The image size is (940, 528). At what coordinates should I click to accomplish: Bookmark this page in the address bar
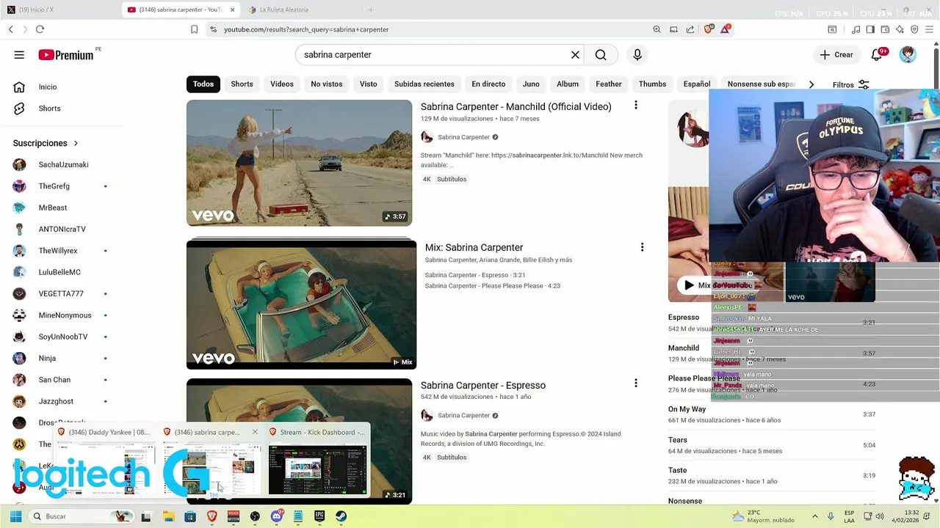point(194,29)
